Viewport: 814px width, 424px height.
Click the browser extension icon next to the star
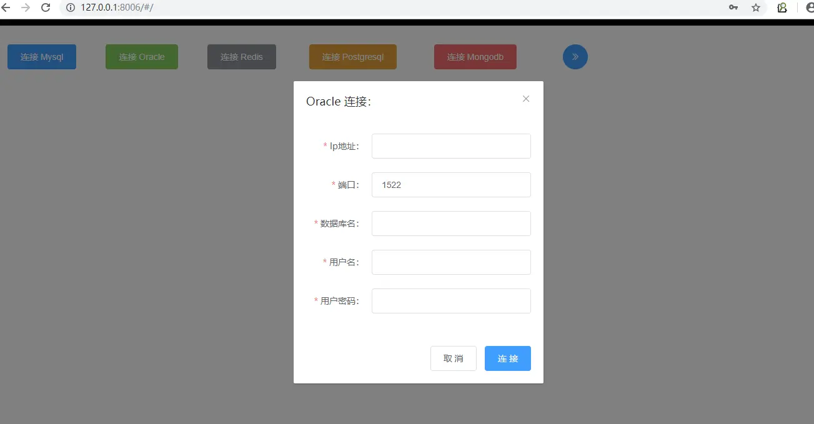tap(782, 7)
